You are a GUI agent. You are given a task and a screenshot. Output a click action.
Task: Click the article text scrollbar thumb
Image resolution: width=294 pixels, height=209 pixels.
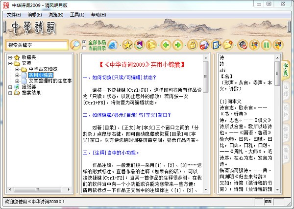tap(206, 77)
